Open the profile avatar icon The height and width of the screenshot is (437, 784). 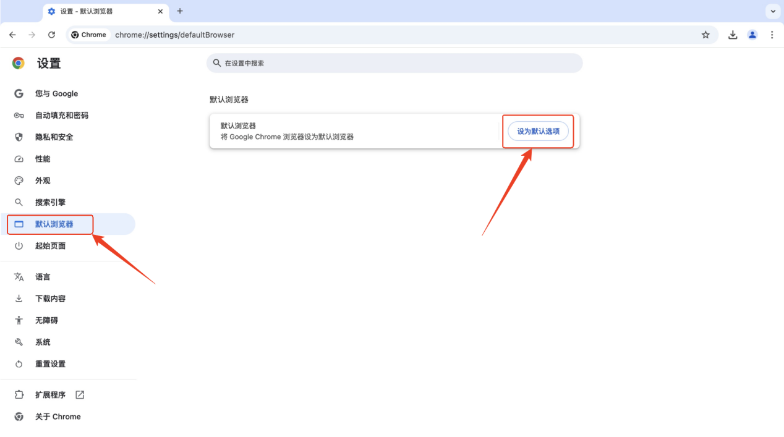(752, 35)
